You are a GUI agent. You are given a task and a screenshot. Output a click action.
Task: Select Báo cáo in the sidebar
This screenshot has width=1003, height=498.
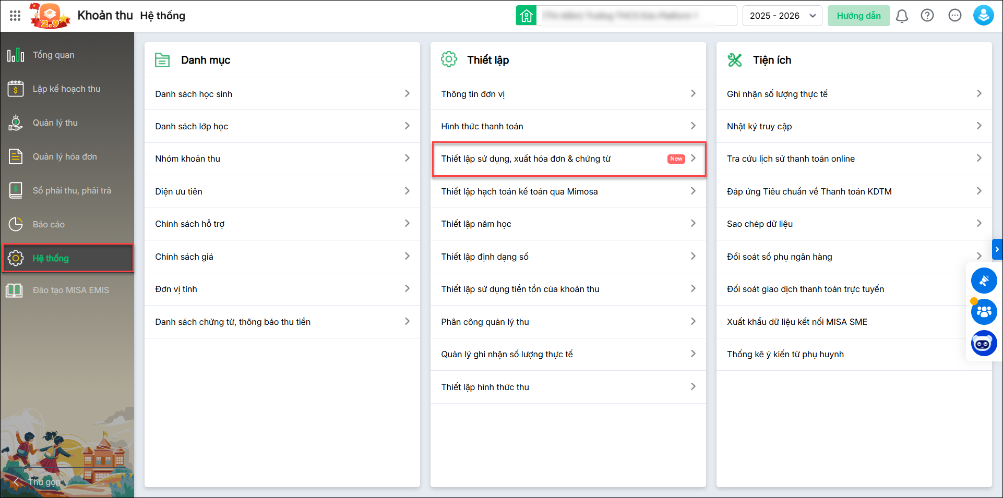pyautogui.click(x=49, y=224)
